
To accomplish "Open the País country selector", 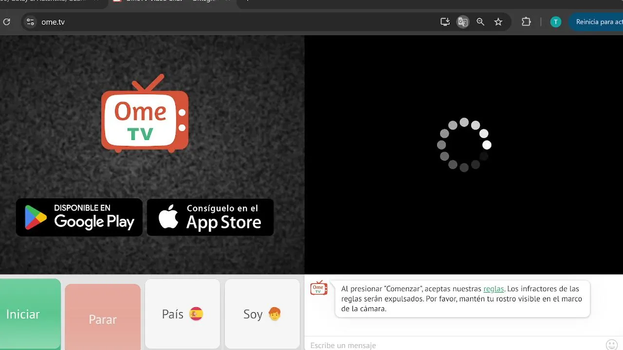I will click(183, 314).
